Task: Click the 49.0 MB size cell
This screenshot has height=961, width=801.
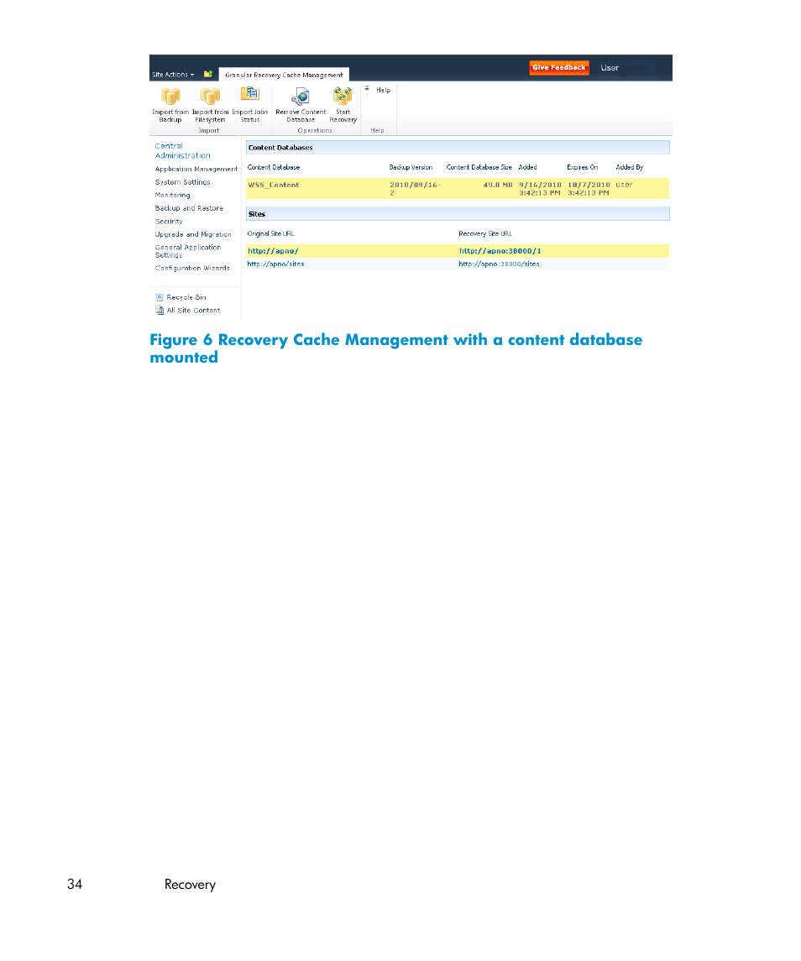Action: pyautogui.click(x=497, y=185)
